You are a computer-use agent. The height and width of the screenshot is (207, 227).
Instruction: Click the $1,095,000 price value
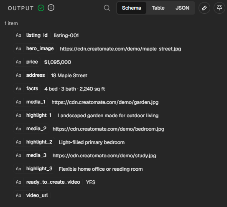[58, 62]
